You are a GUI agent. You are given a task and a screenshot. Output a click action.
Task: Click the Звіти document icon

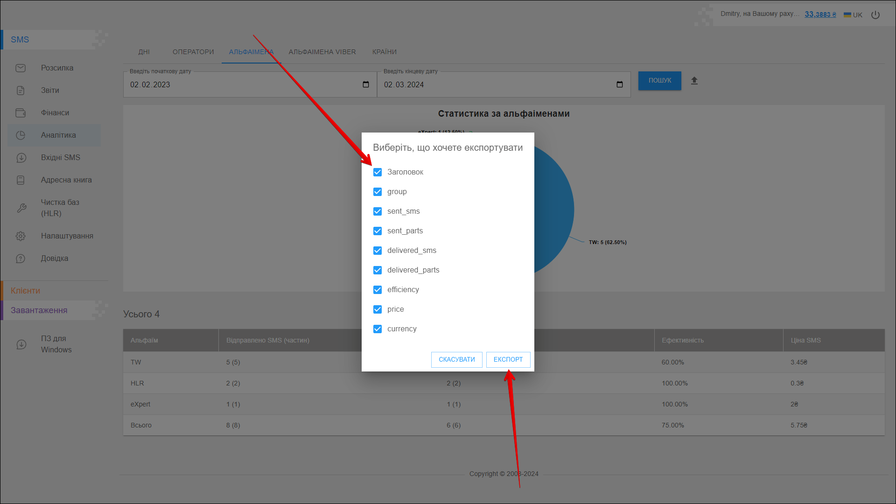[x=21, y=91]
